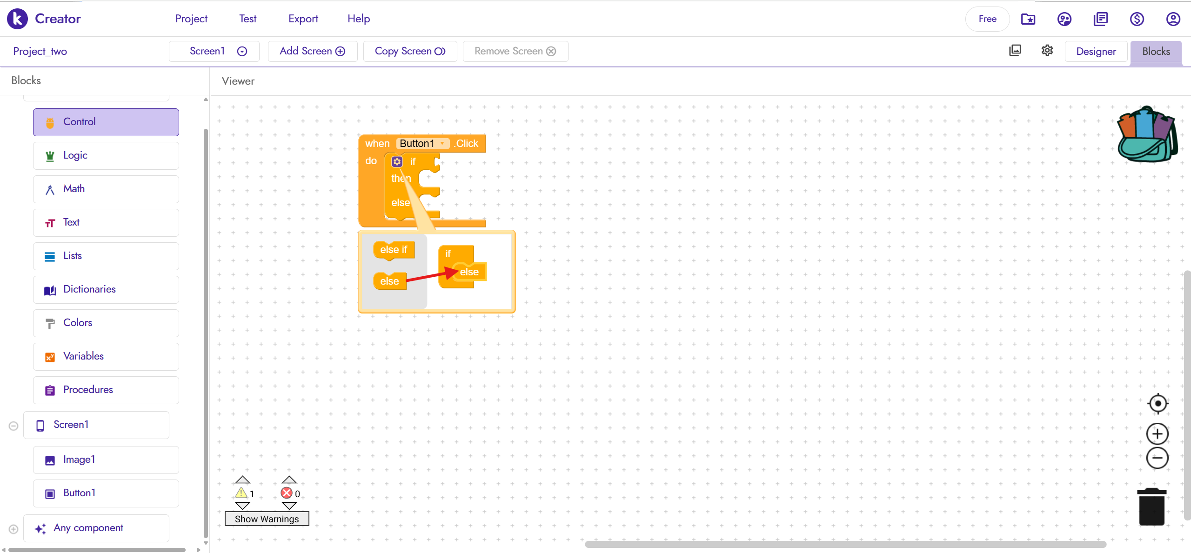Switch to the Designer tab
1191x553 pixels.
pyautogui.click(x=1096, y=52)
